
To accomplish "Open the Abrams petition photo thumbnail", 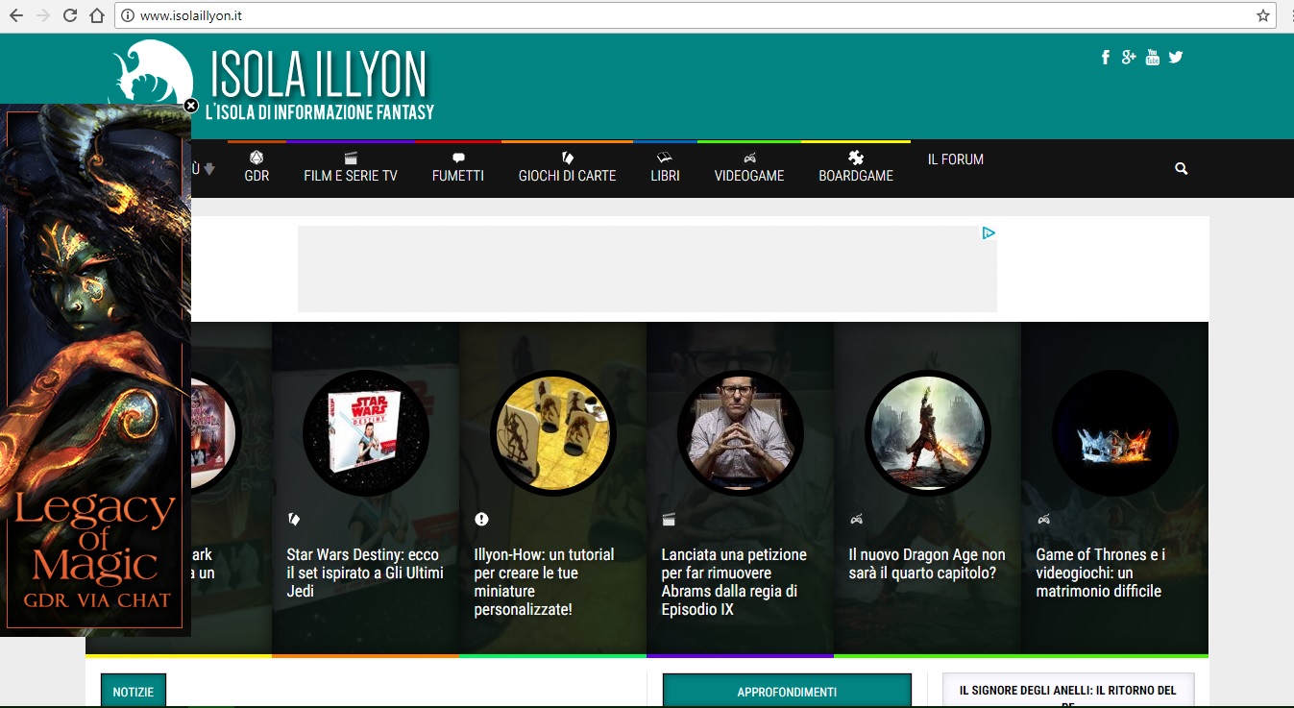I will click(741, 433).
